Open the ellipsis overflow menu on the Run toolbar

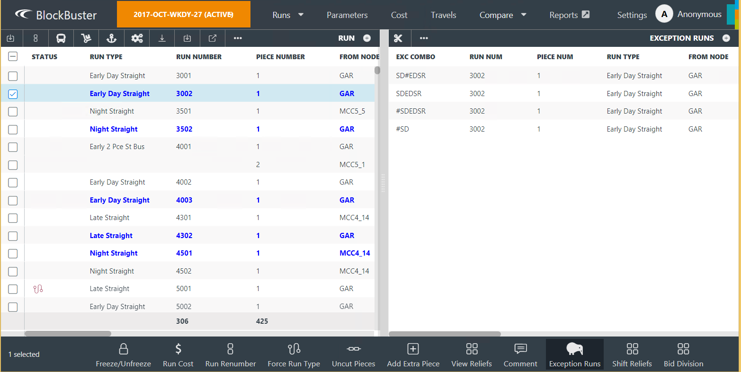[237, 38]
